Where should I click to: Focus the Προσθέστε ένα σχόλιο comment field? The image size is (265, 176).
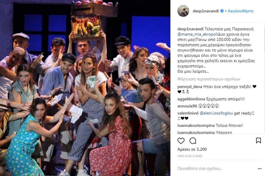pyautogui.click(x=199, y=169)
